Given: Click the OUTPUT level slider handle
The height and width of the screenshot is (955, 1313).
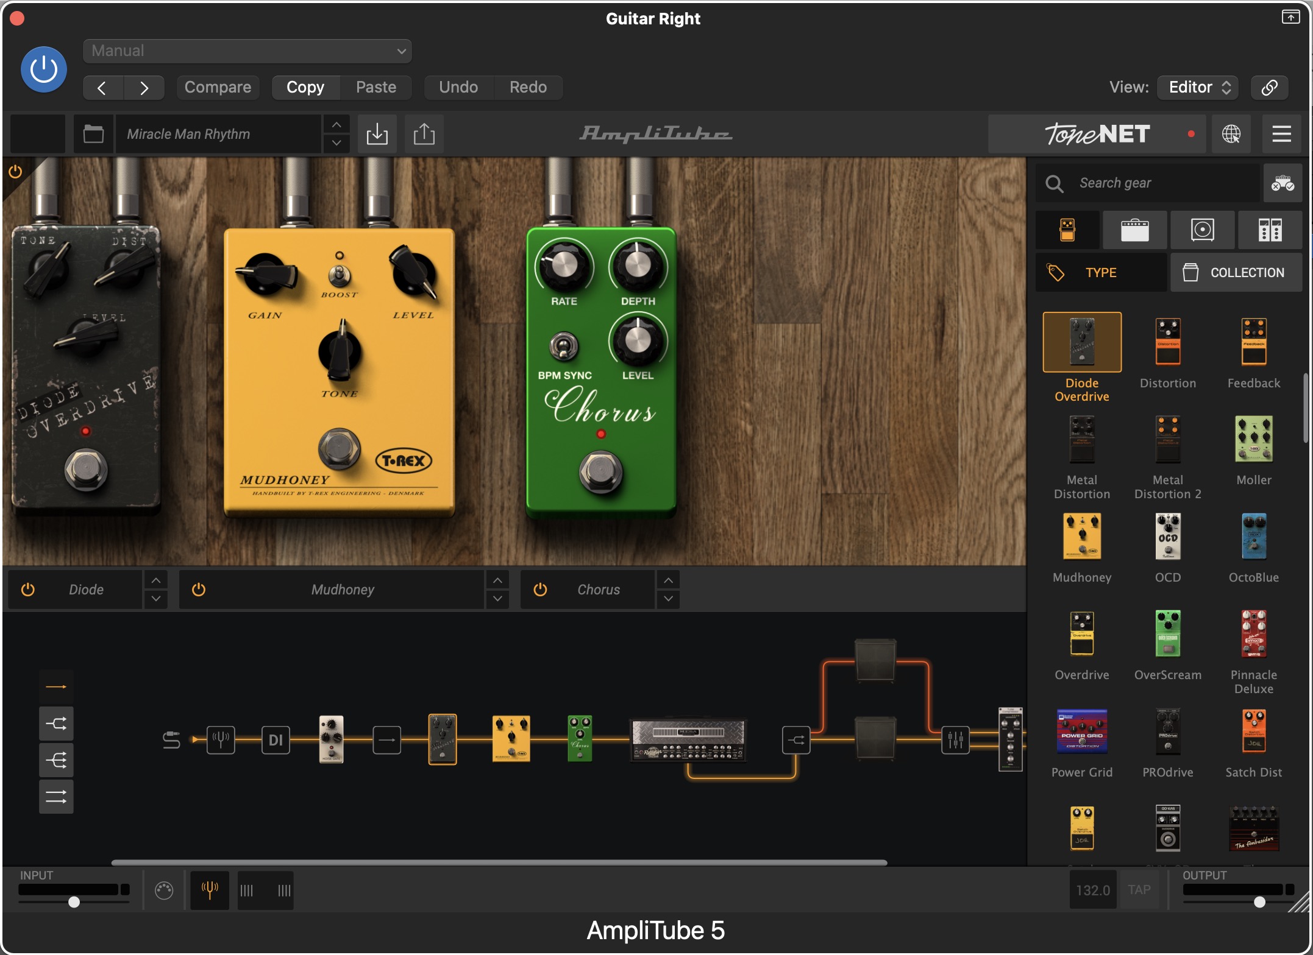Looking at the screenshot, I should point(1259,903).
